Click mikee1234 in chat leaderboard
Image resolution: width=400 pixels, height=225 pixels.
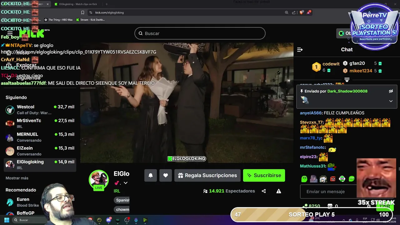point(361,71)
